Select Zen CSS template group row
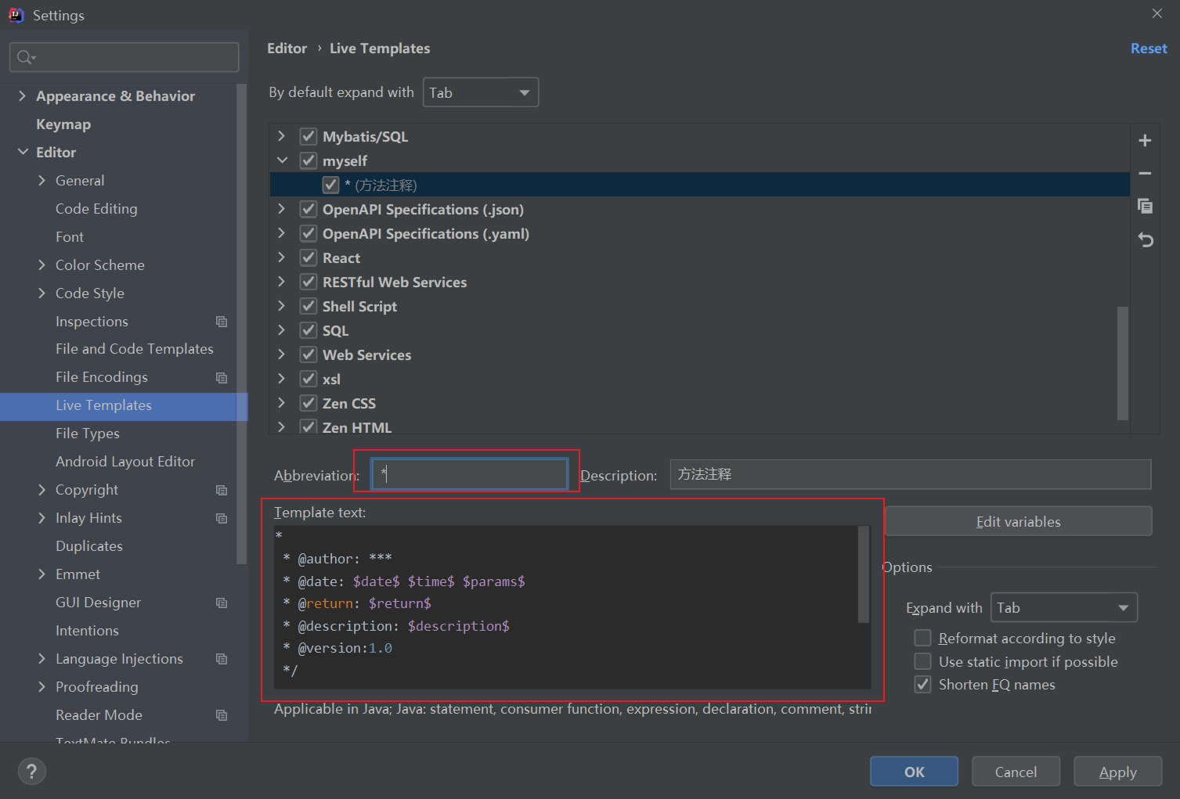Image resolution: width=1180 pixels, height=799 pixels. (700, 403)
